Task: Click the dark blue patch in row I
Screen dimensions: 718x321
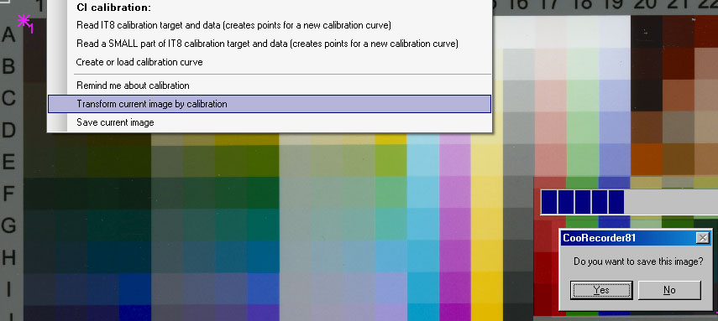Action: point(135,289)
